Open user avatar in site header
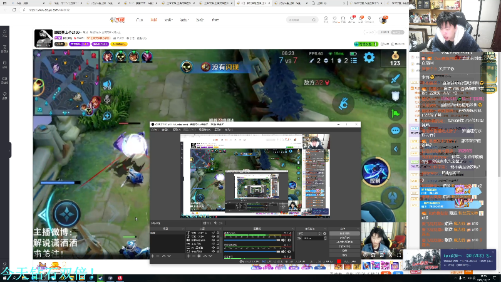The width and height of the screenshot is (501, 282). 383,19
